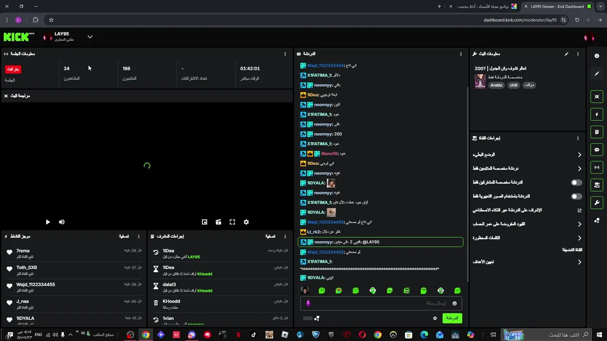Bookmark this page with star icon

pyautogui.click(x=51, y=20)
